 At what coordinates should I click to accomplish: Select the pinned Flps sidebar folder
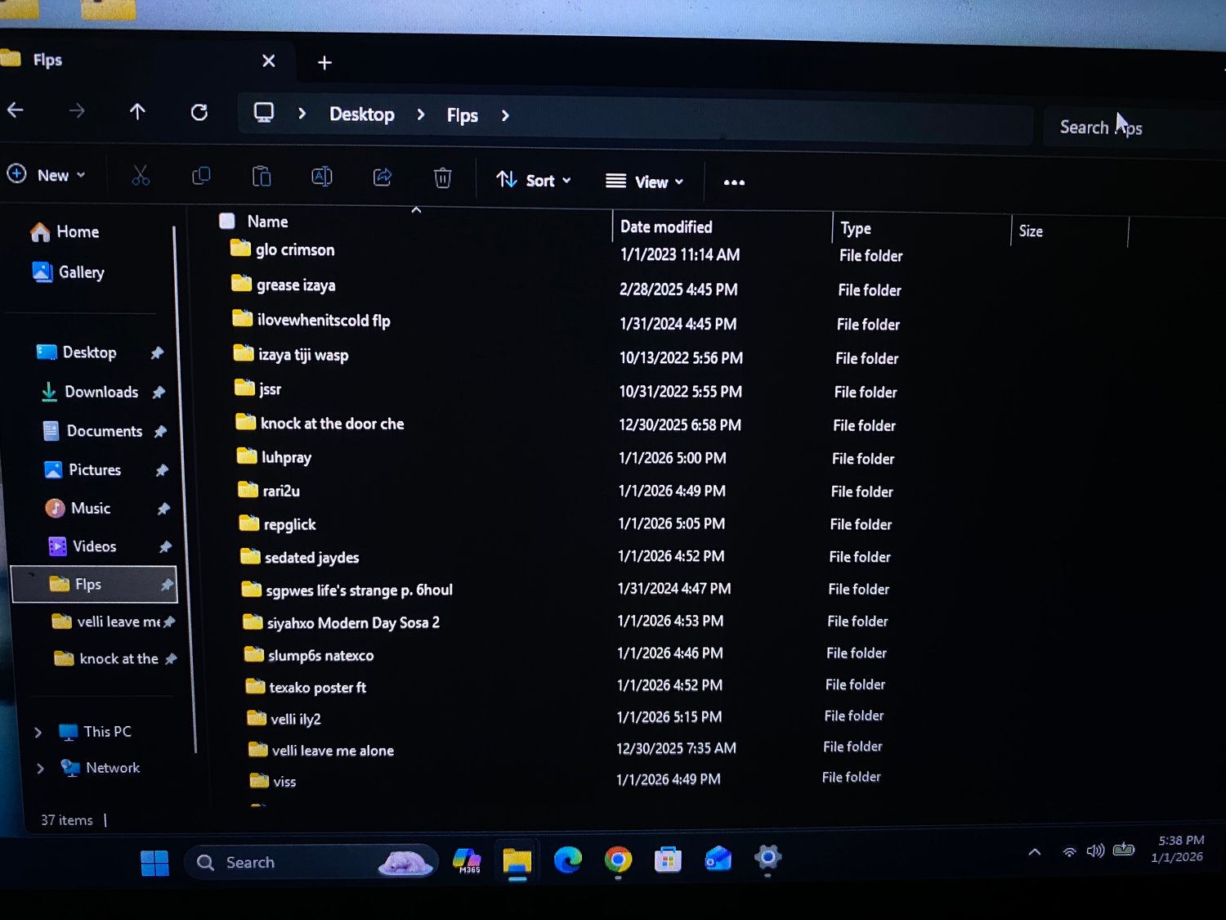click(95, 584)
